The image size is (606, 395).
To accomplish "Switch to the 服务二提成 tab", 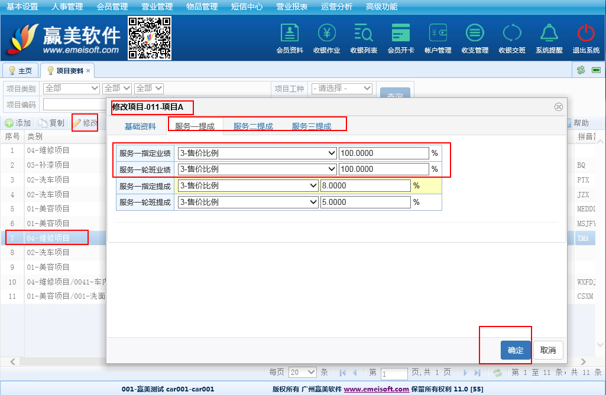I will 253,126.
